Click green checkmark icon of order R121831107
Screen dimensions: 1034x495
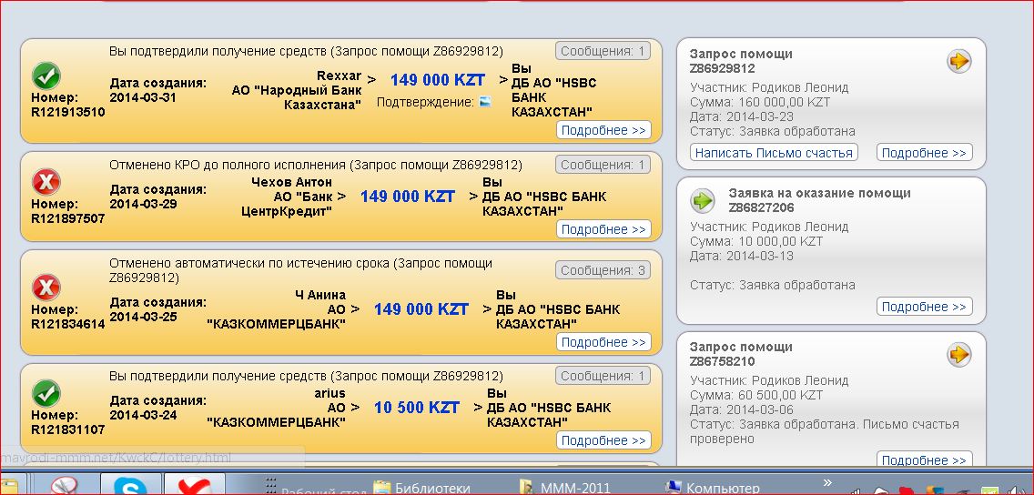click(46, 393)
